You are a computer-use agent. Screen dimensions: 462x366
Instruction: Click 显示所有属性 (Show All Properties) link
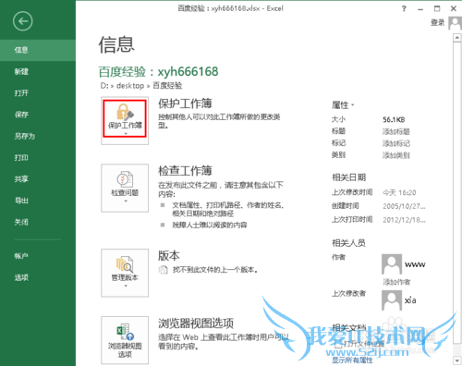click(352, 360)
